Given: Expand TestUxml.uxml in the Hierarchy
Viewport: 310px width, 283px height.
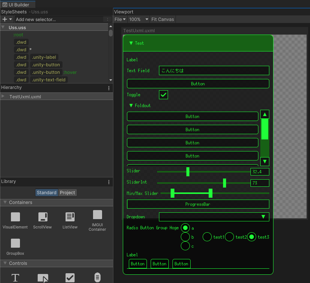Looking at the screenshot, I should [x=3, y=97].
